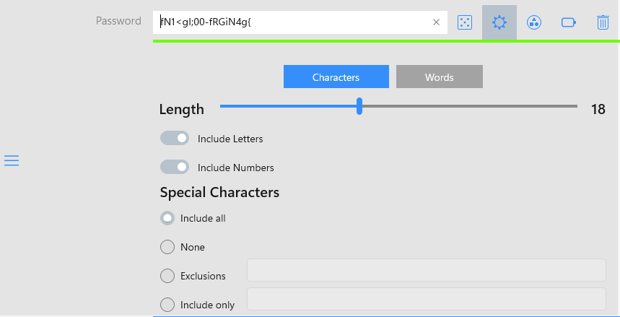Click the length value 18
This screenshot has height=317, width=620.
click(x=598, y=109)
